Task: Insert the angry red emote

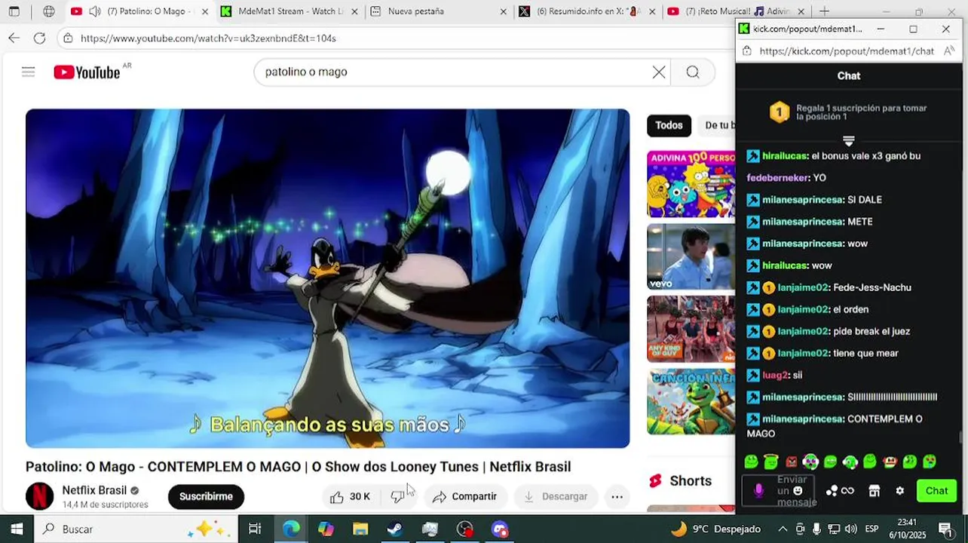Action: [791, 462]
